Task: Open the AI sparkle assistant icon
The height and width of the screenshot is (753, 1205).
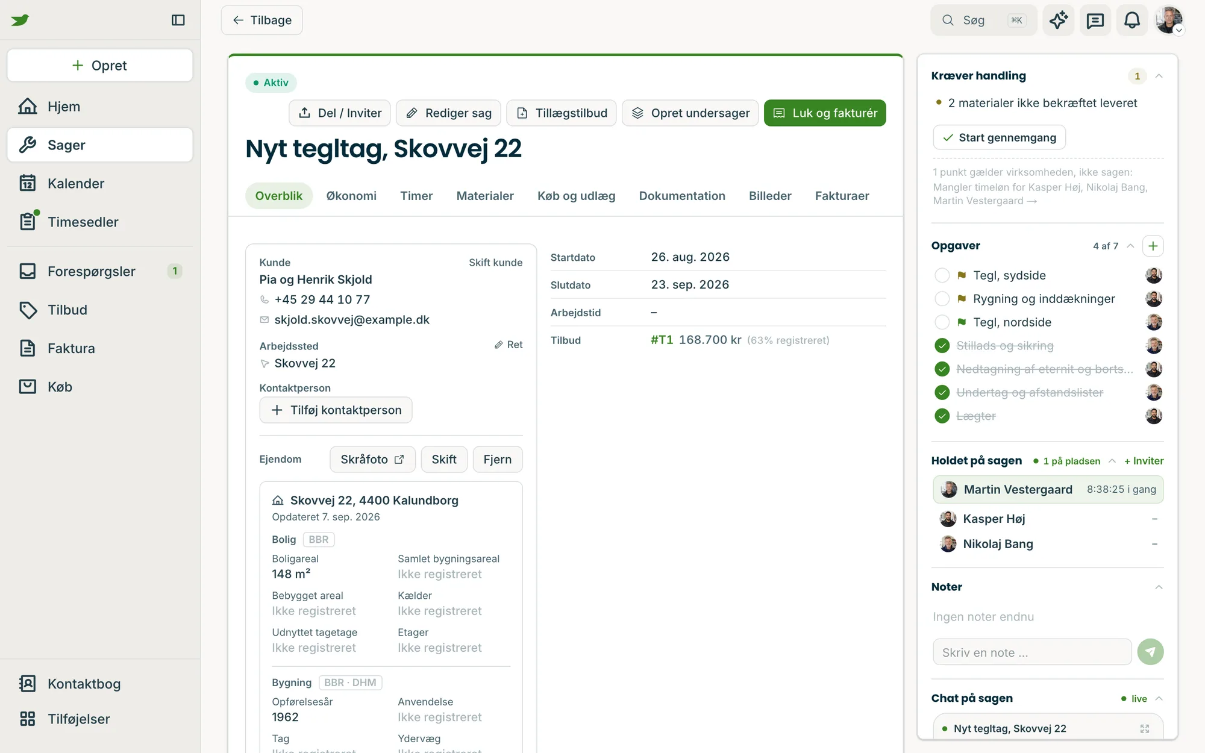Action: point(1059,20)
